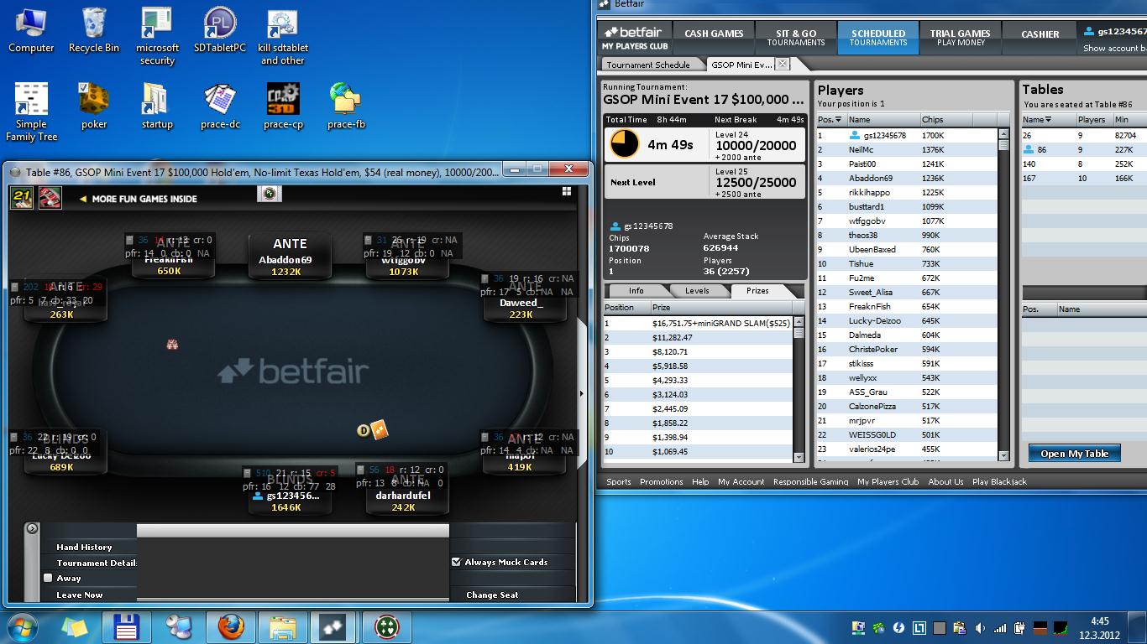
Task: Open the Sports link in the footer
Action: [619, 481]
